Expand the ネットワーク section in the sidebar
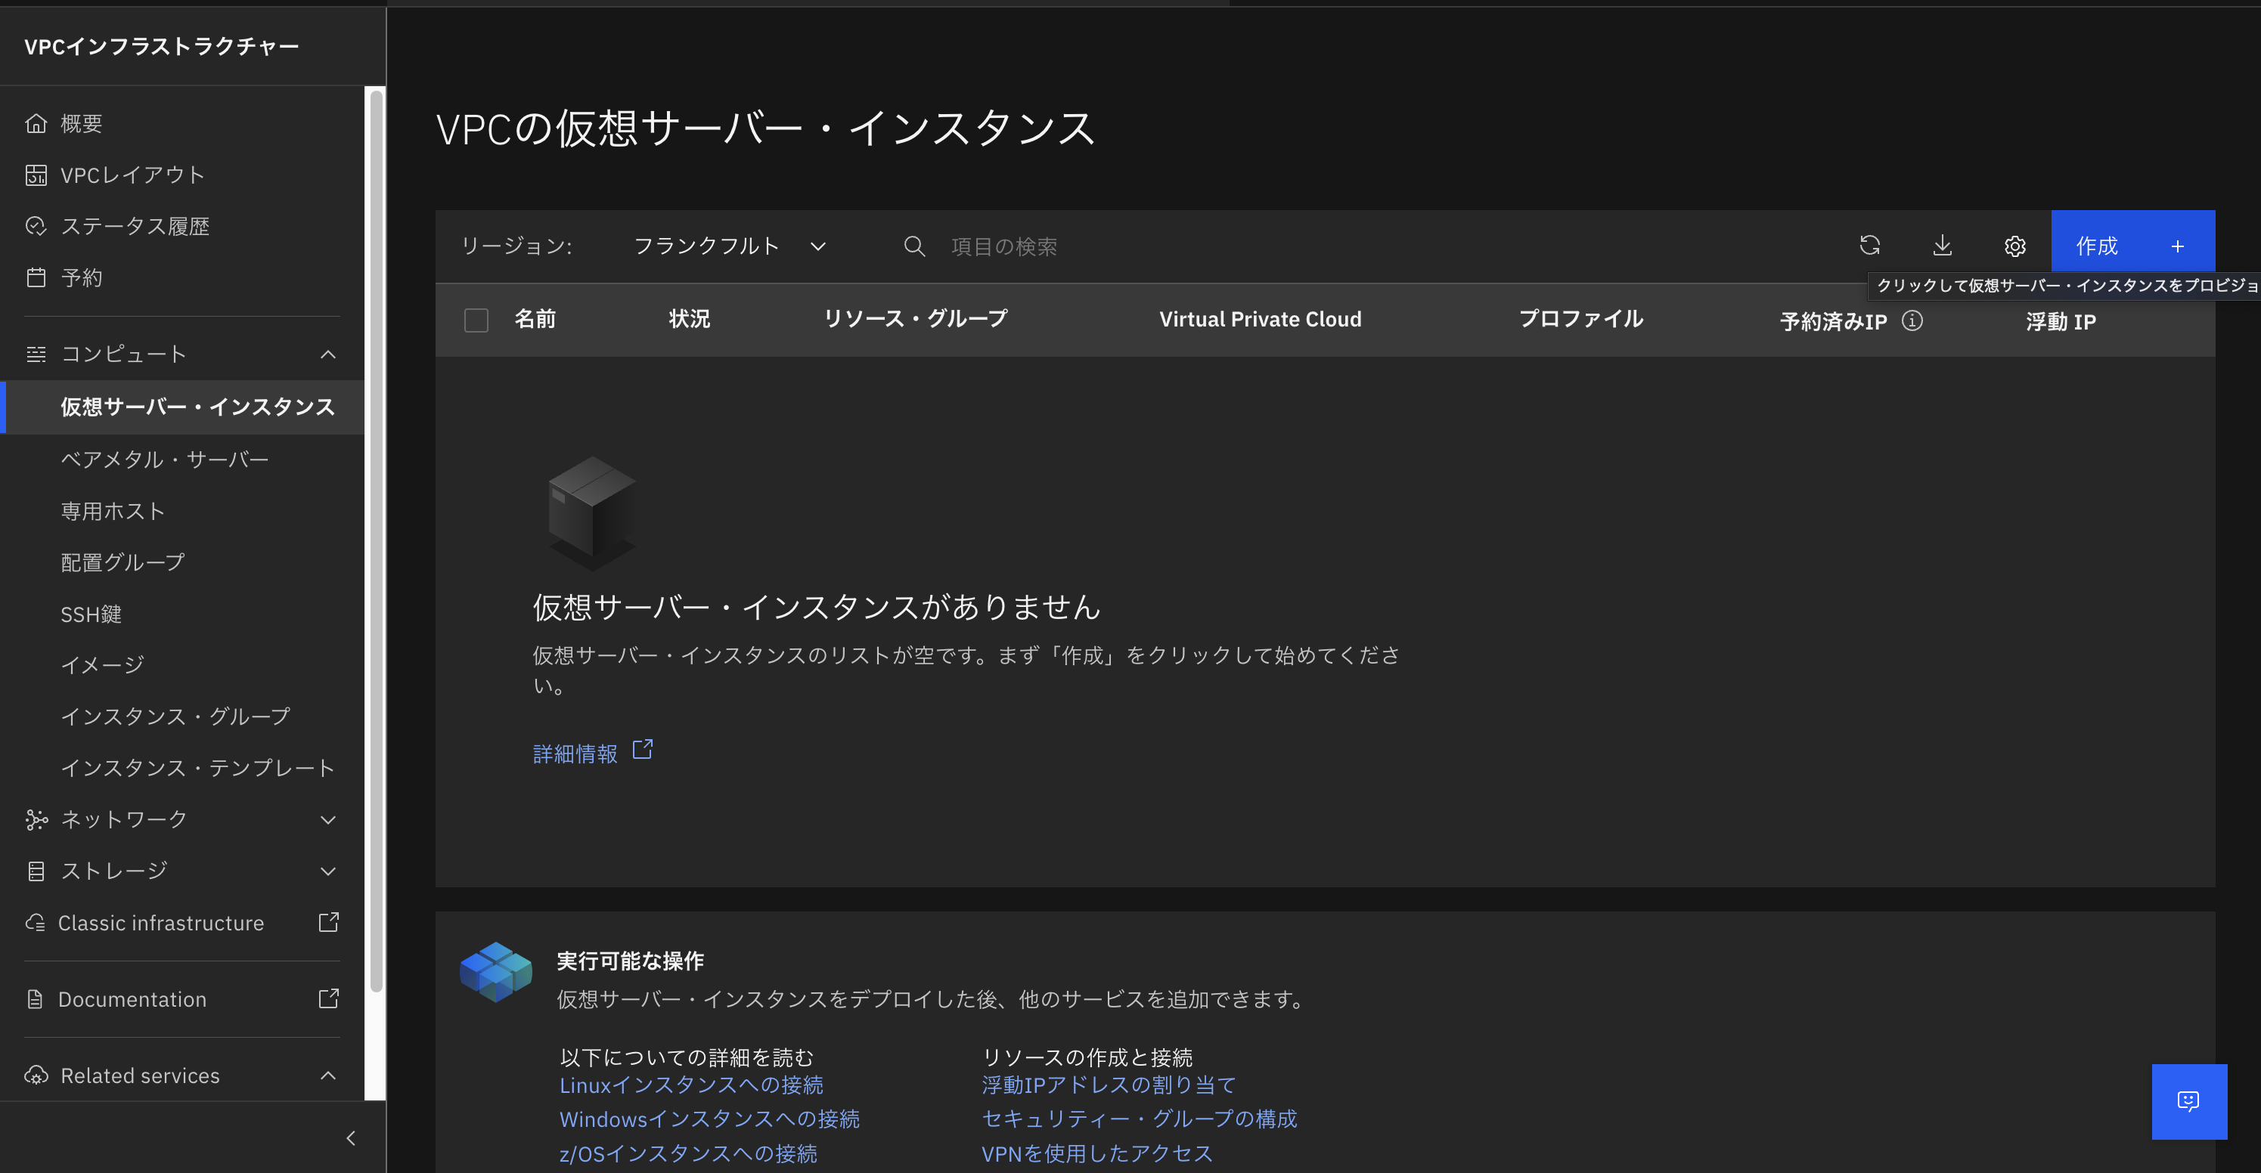2261x1173 pixels. click(328, 819)
